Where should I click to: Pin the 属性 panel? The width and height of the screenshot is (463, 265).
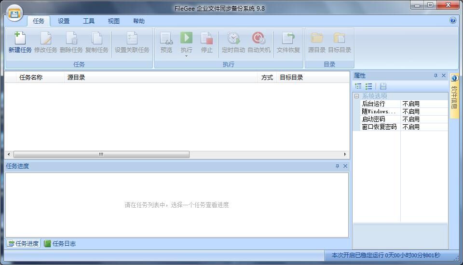coord(436,76)
